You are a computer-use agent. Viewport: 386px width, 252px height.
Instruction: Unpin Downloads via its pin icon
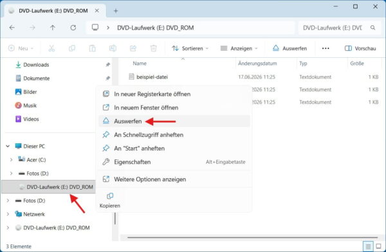point(107,65)
